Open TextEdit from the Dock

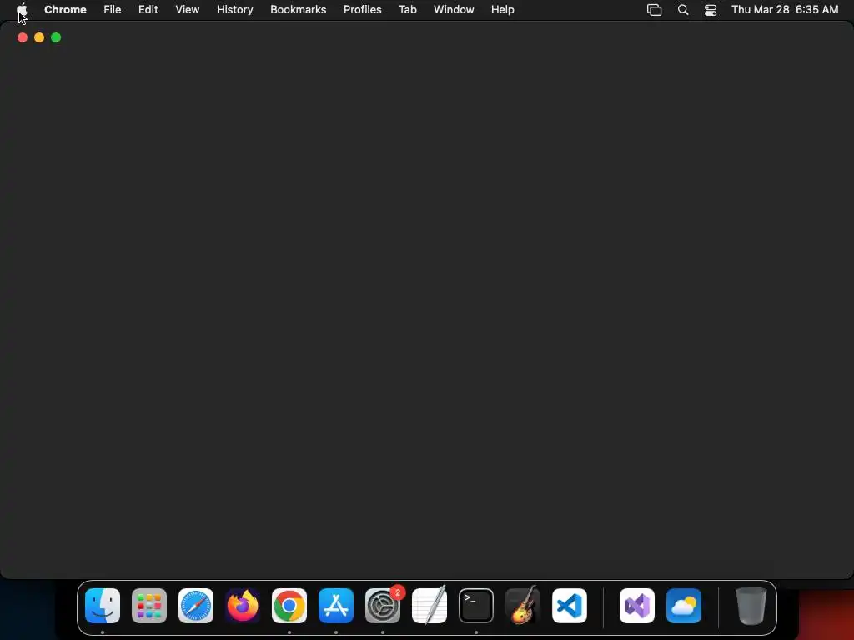430,606
